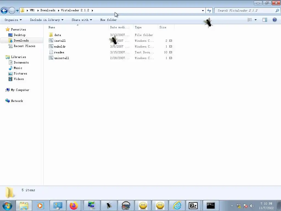The width and height of the screenshot is (281, 211).
Task: Open the network tray icon
Action: [239, 206]
